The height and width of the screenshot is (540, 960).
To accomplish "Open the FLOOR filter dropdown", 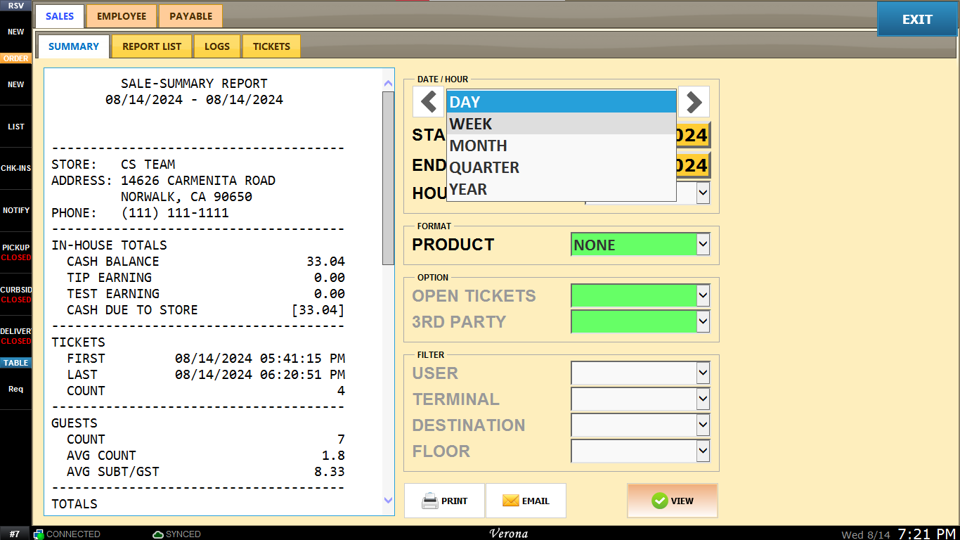I will [x=640, y=451].
